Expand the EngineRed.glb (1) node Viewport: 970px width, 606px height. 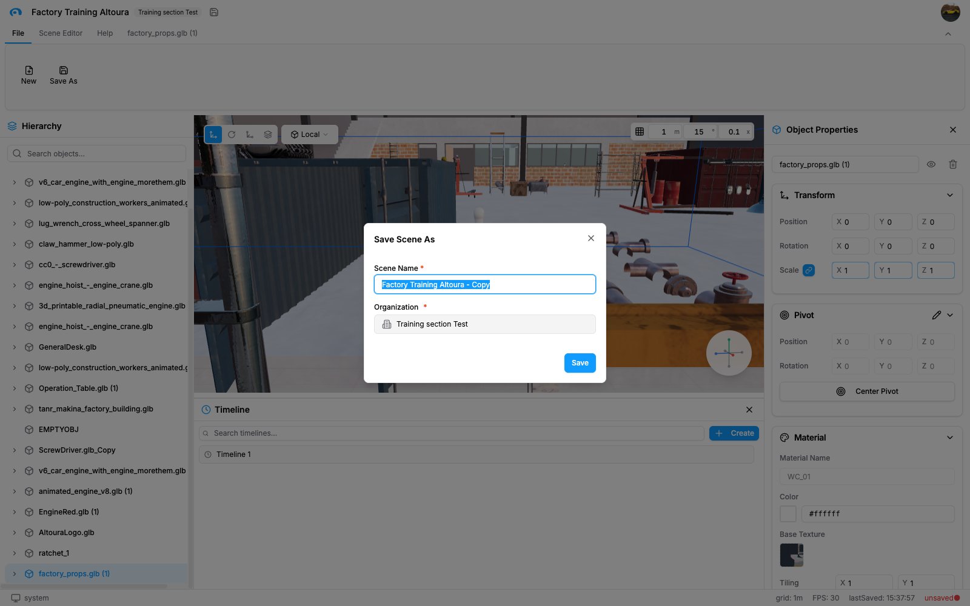(15, 512)
